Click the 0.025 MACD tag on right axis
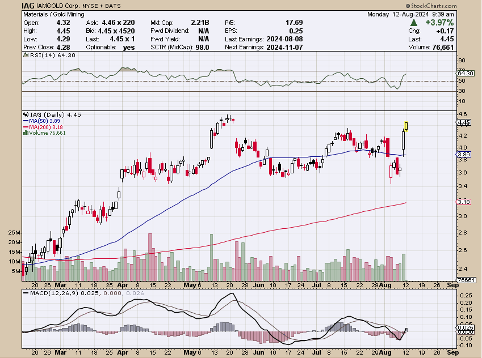 466,328
